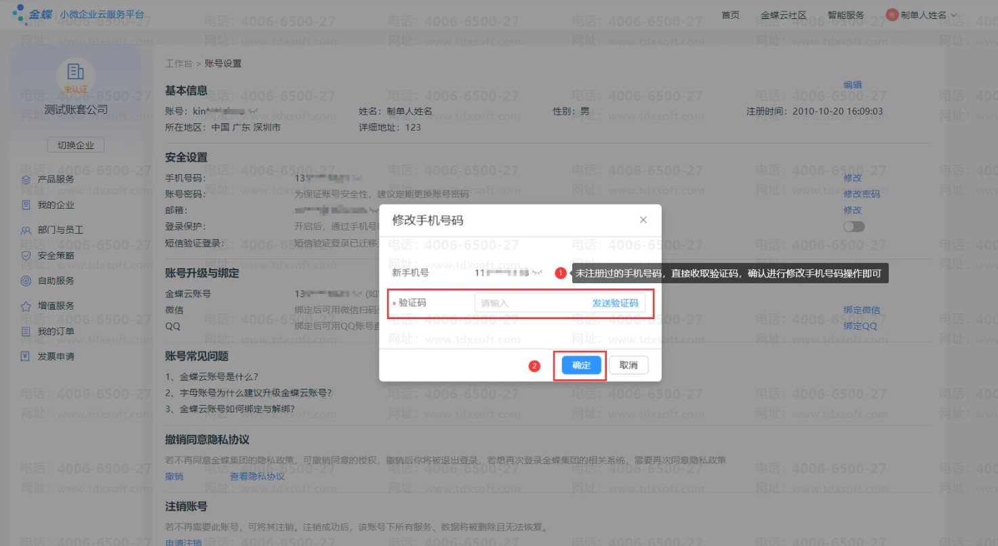Click 发送验证码 link in the dialog
Screen dimensions: 998x546
(615, 303)
